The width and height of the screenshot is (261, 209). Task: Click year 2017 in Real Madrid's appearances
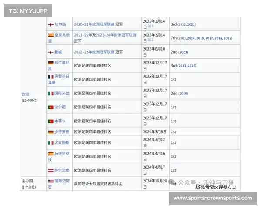pyautogui.click(x=209, y=38)
